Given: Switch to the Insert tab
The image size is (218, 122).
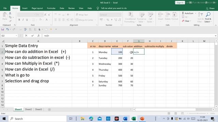Looking at the screenshot, I should [25, 8].
